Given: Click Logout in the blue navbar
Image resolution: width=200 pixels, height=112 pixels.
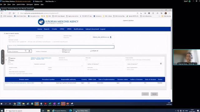Looking at the screenshot, I should pos(102,29).
